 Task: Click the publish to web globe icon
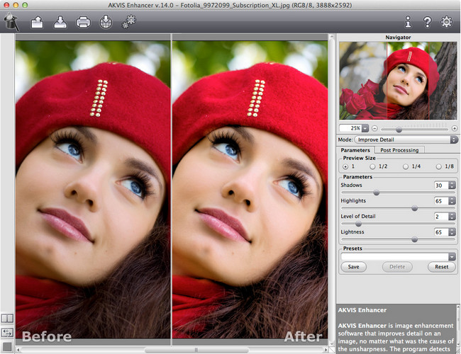click(105, 23)
